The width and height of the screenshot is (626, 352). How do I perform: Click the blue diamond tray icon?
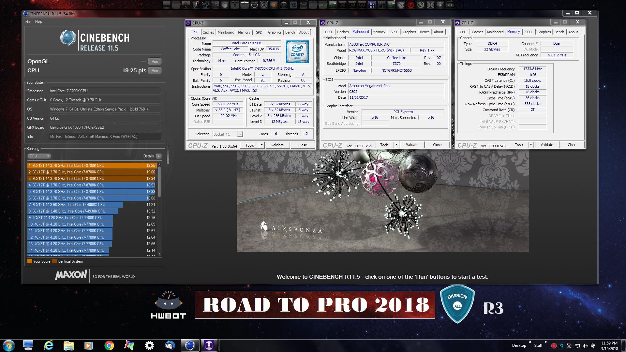tap(561, 345)
